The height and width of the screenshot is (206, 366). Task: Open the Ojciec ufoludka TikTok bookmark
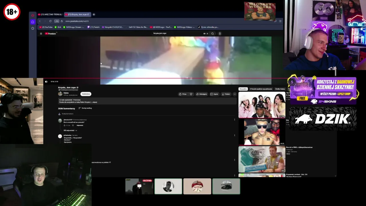[208, 27]
